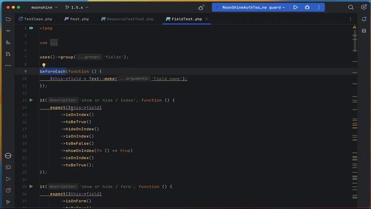Expand the folded use imports block
The width and height of the screenshot is (371, 209).
tap(54, 42)
